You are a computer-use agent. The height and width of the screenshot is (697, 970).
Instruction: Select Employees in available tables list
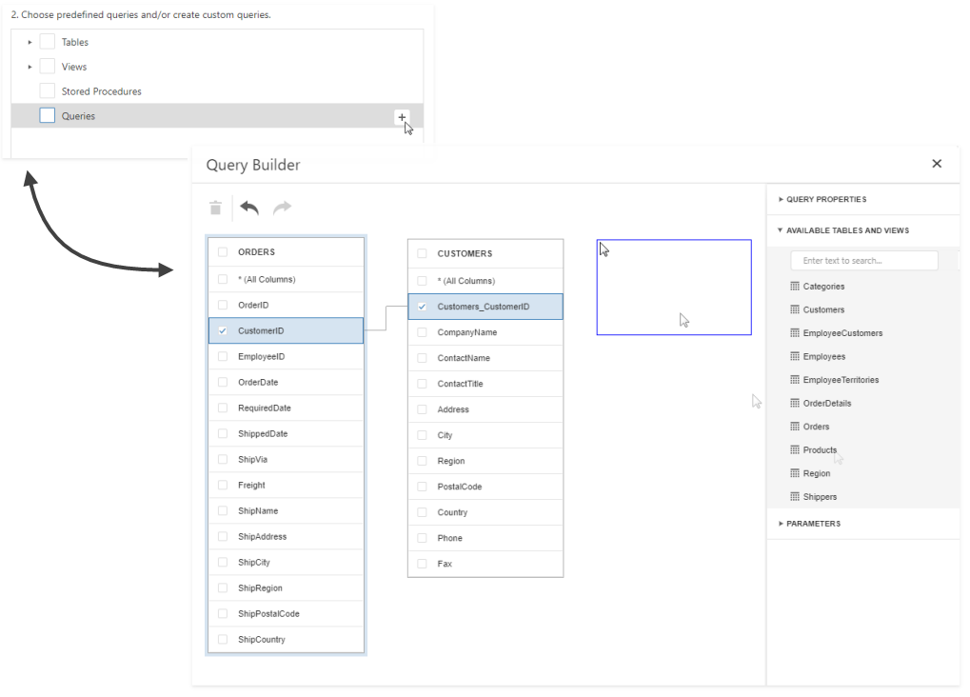(x=823, y=356)
